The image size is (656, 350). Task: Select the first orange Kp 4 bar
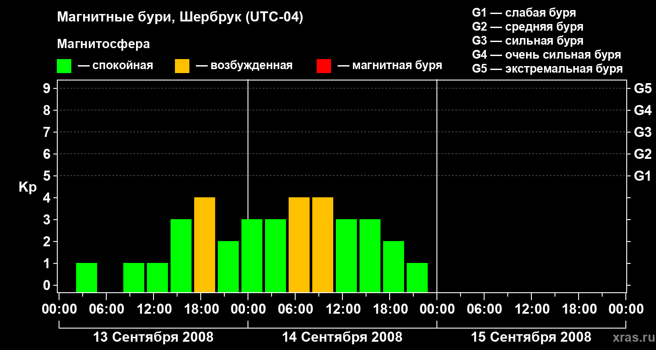[205, 245]
